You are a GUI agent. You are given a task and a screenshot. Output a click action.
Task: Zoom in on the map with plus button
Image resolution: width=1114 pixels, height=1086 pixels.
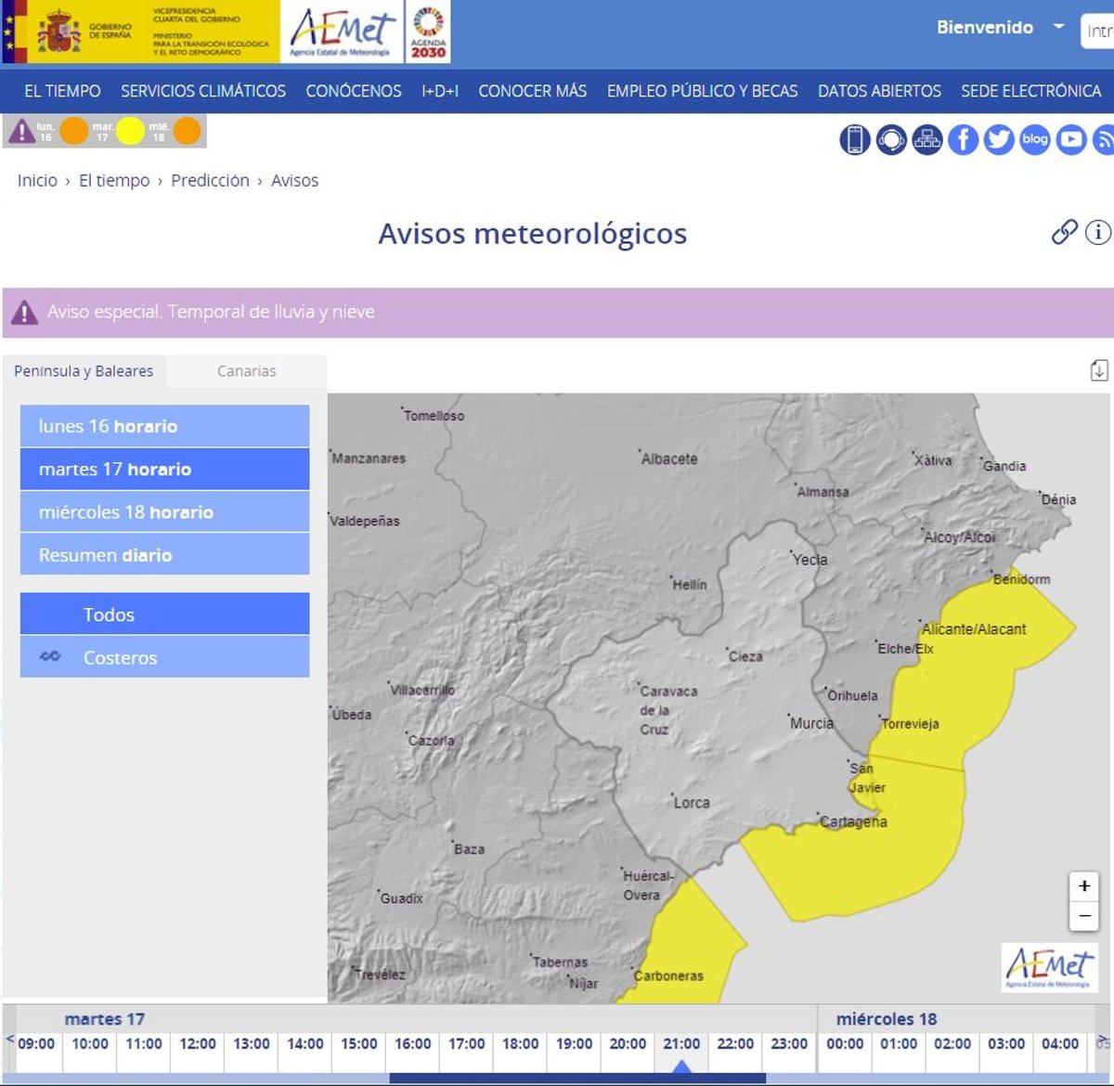tap(1083, 886)
